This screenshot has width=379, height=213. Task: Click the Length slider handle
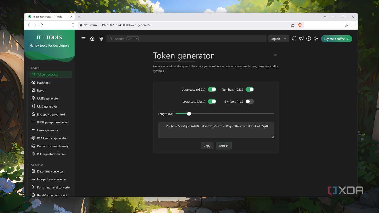(x=189, y=114)
